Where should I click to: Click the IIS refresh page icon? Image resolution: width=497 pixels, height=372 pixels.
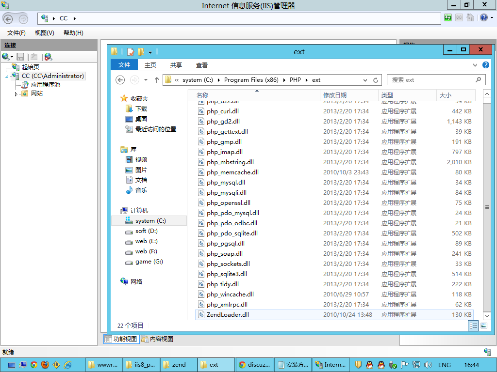coord(448,18)
